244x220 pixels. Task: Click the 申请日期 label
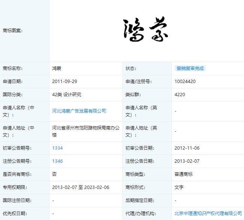point(13,81)
